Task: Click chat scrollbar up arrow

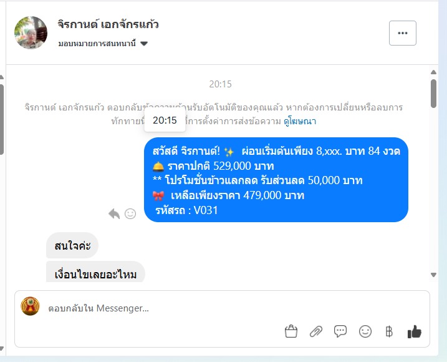Action: click(x=434, y=72)
